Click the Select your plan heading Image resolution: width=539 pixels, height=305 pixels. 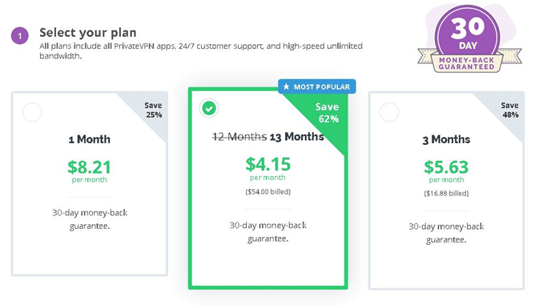88,33
